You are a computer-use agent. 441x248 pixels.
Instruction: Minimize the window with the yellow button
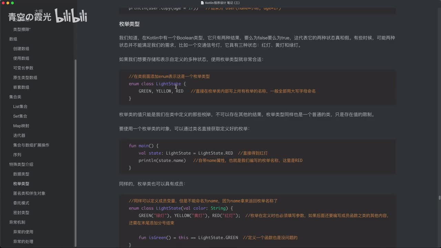tap(8, 3)
